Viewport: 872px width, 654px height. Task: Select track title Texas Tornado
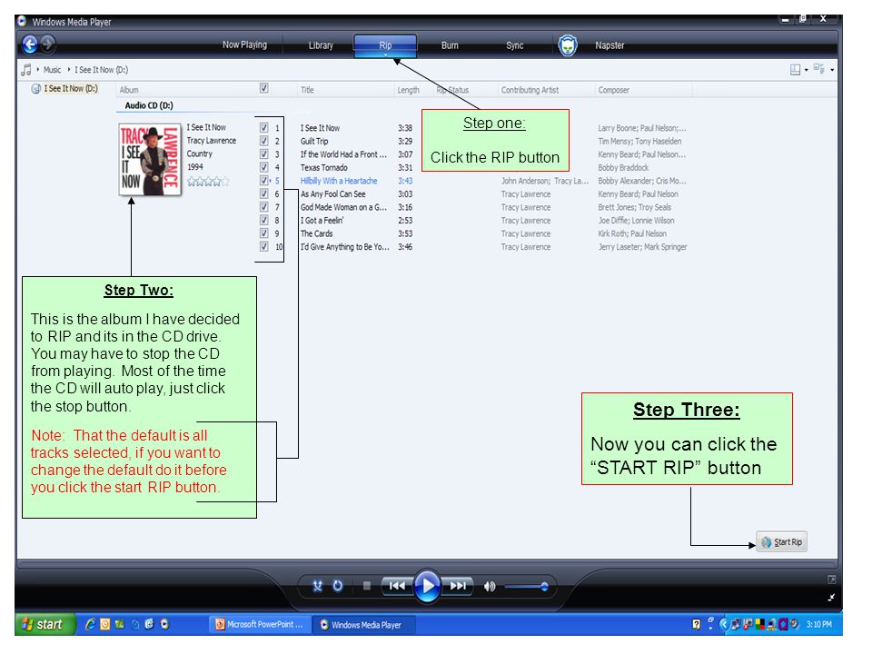click(x=323, y=167)
